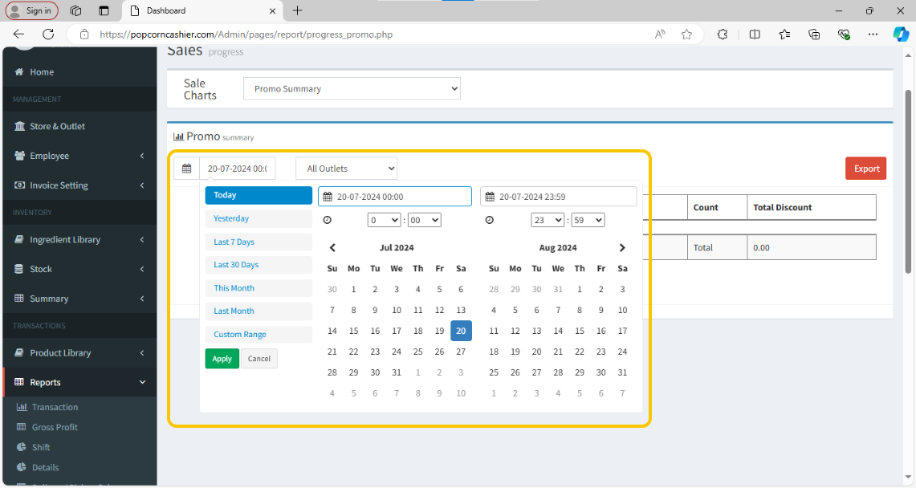Click the Reports table icon

click(x=19, y=382)
